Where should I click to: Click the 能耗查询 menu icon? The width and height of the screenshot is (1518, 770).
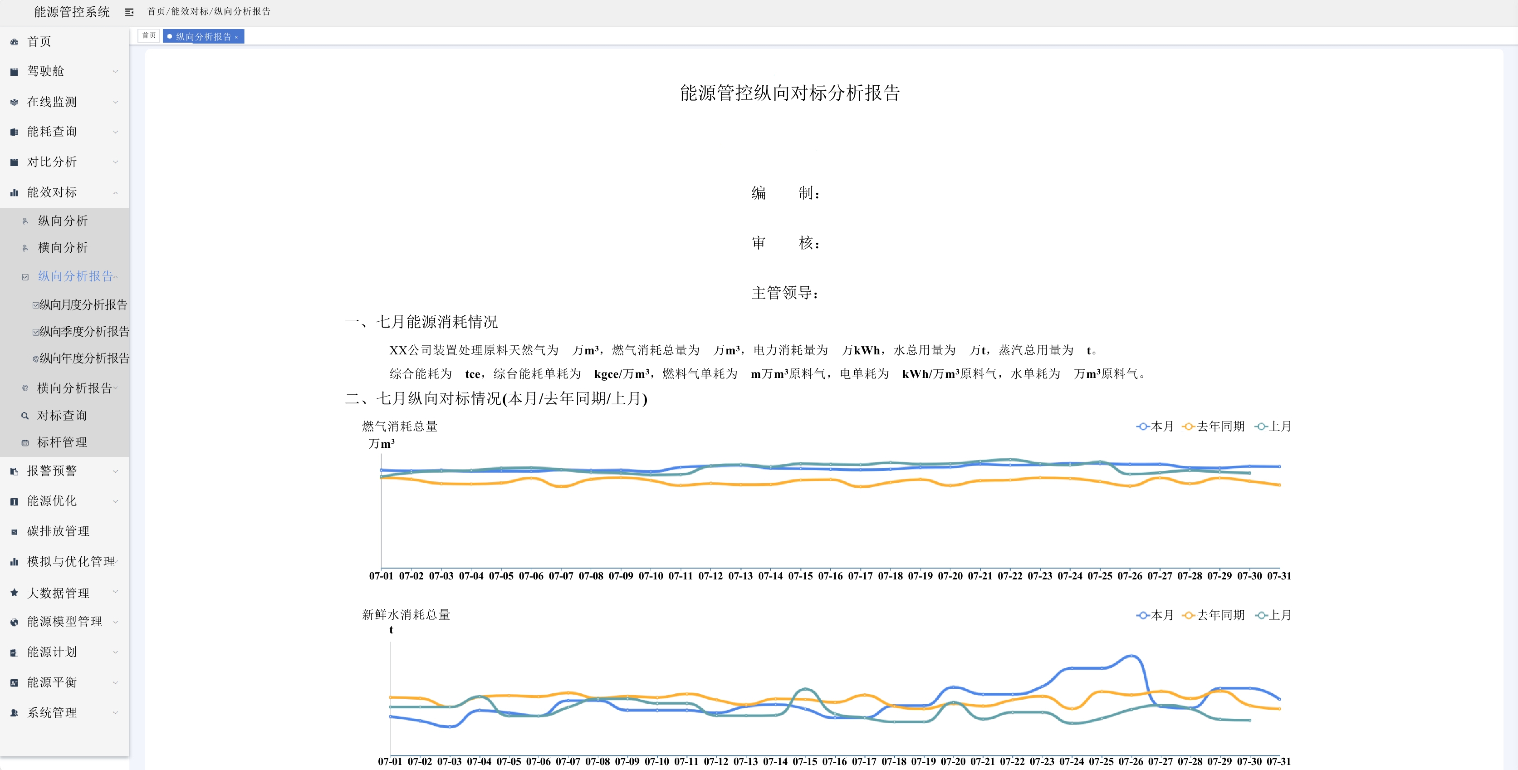click(x=14, y=132)
